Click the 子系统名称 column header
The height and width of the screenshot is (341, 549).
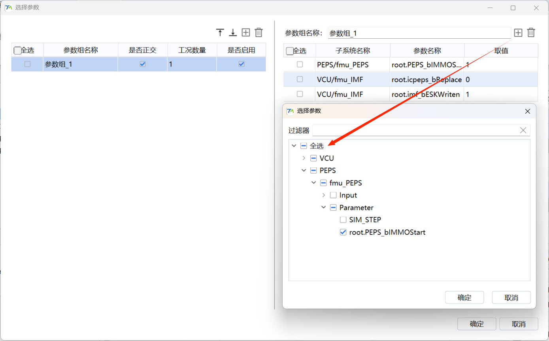(353, 51)
